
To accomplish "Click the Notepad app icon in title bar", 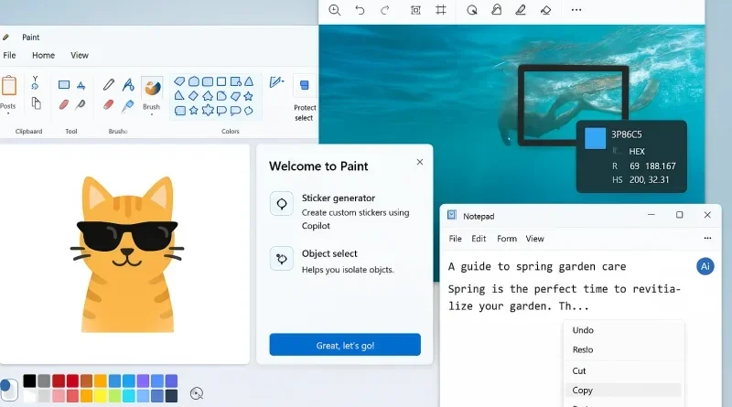I will [x=451, y=215].
